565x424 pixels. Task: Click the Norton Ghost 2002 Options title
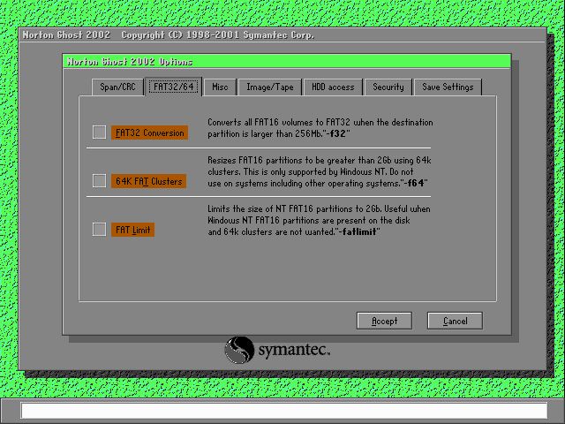coord(130,62)
